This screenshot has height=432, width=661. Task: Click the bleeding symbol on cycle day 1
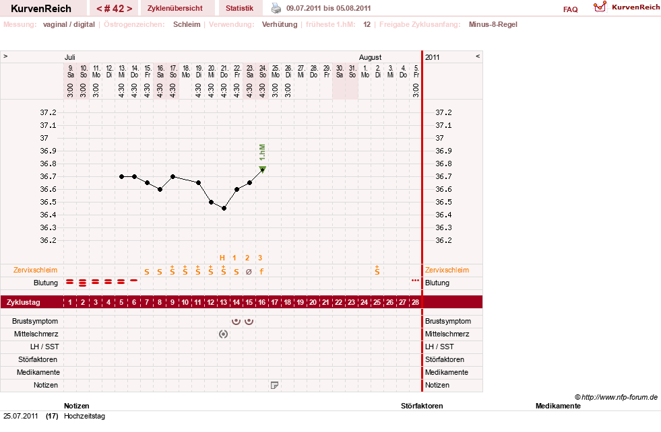point(70,282)
